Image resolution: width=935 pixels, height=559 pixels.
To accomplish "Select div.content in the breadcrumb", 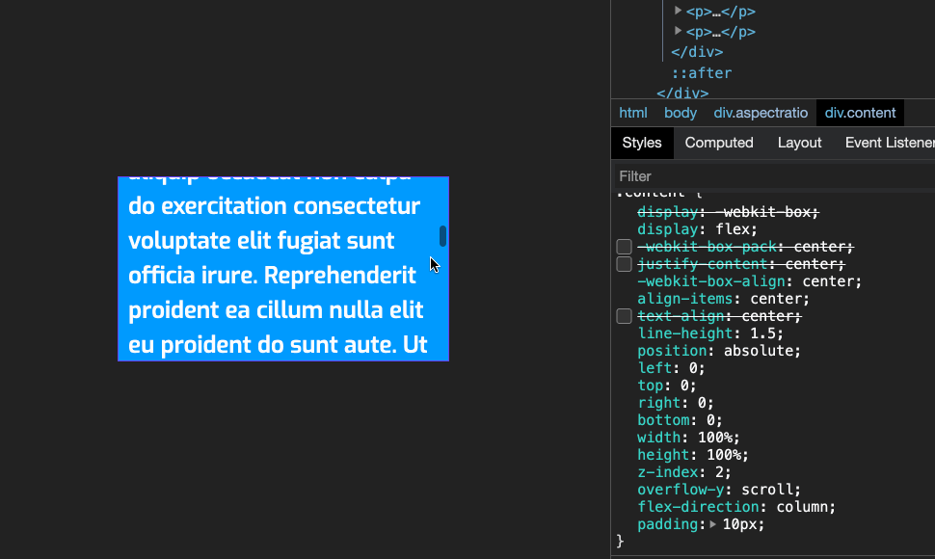I will [858, 113].
